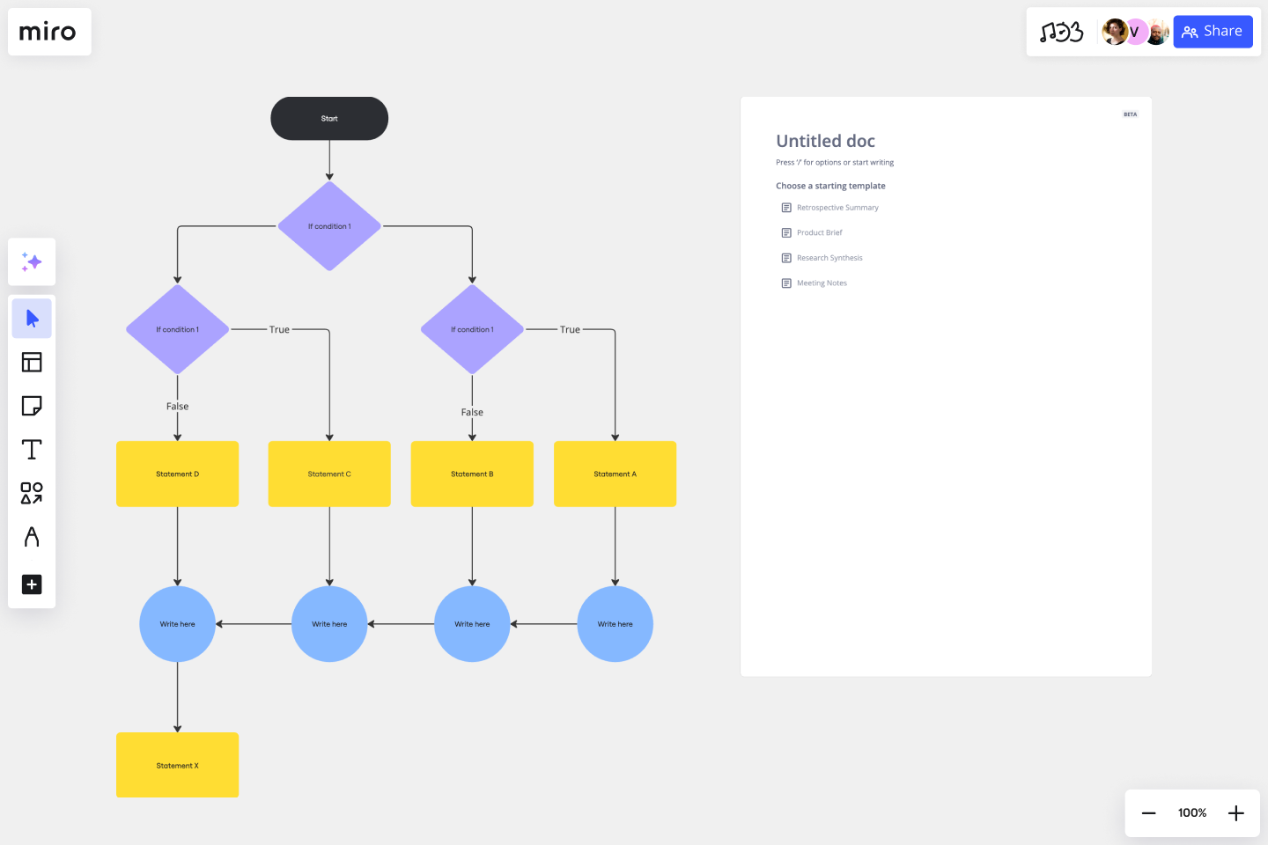Screen dimensions: 1268x845
Task: Click the Share button
Action: [x=1213, y=31]
